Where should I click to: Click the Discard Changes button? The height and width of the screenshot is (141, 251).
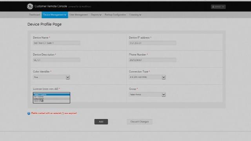[x=140, y=122]
